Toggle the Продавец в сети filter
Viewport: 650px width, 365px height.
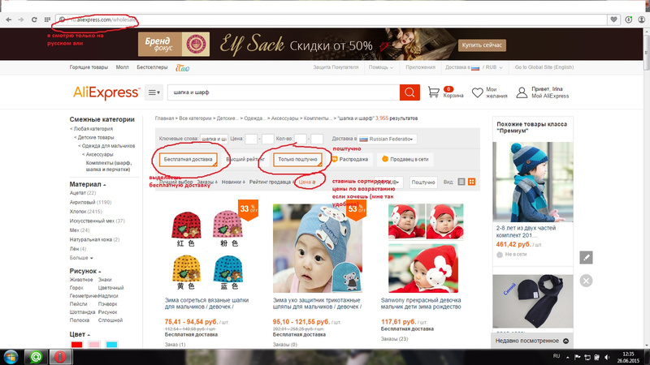[405, 159]
